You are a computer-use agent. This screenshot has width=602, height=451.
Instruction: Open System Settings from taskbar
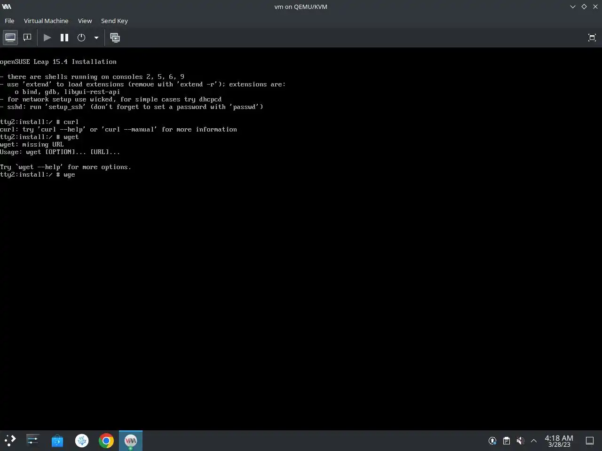(x=33, y=441)
